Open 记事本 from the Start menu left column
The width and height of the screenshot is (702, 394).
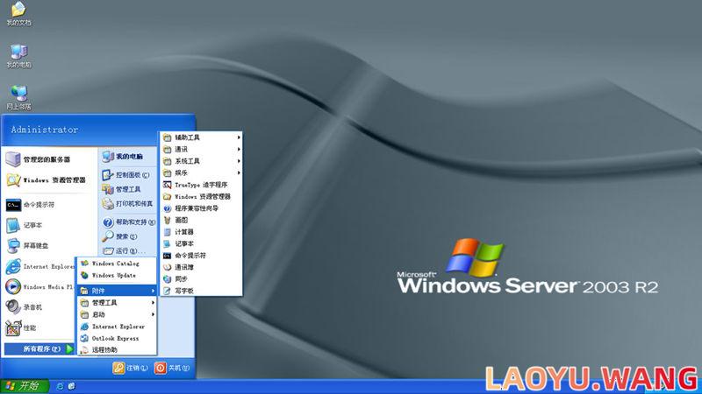[x=48, y=225]
